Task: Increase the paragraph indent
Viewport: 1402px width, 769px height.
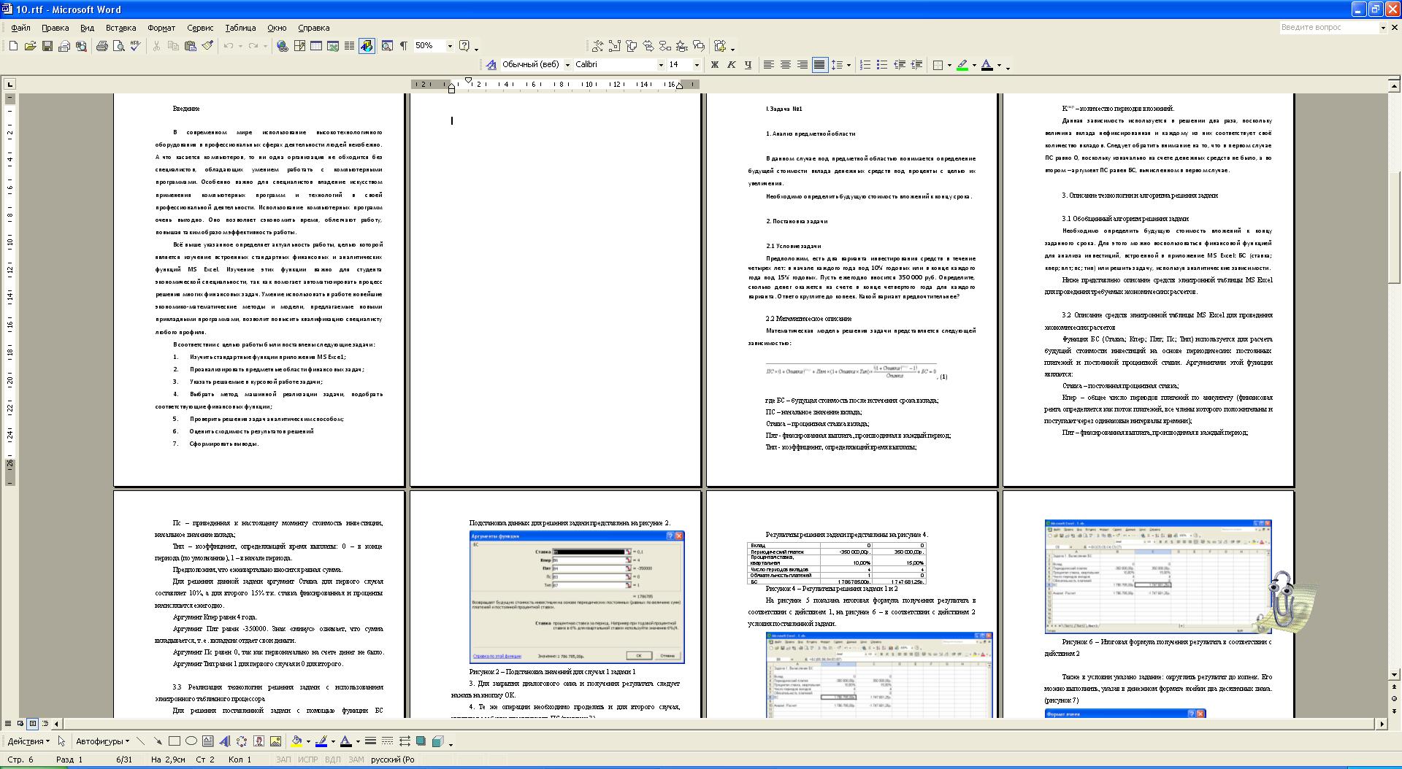Action: click(916, 65)
